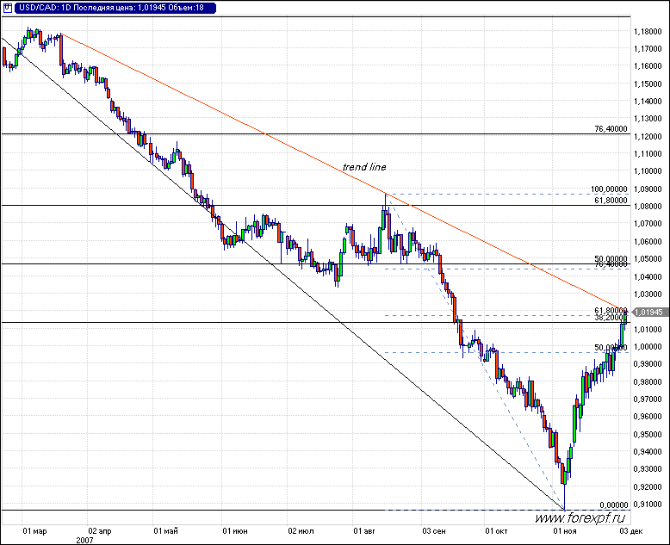Viewport: 670px width, 545px height.
Task: Select the 0,91000 price axis label
Action: click(647, 505)
